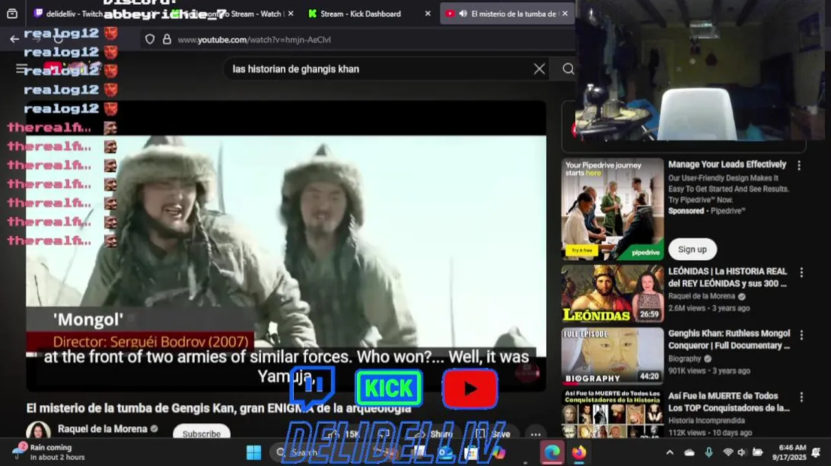Screen dimensions: 831x466
Task: Click the red YouTube logo overlay
Action: pos(470,388)
